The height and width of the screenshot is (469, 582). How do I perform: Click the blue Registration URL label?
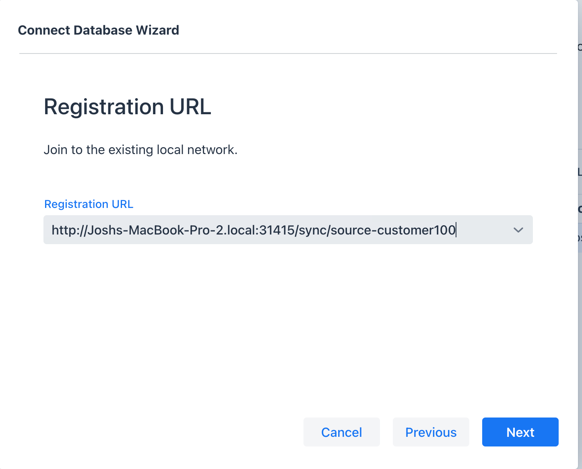pyautogui.click(x=89, y=204)
